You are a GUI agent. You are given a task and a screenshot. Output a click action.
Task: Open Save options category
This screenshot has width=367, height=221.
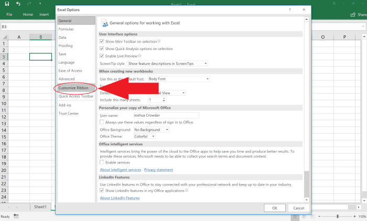click(x=77, y=54)
